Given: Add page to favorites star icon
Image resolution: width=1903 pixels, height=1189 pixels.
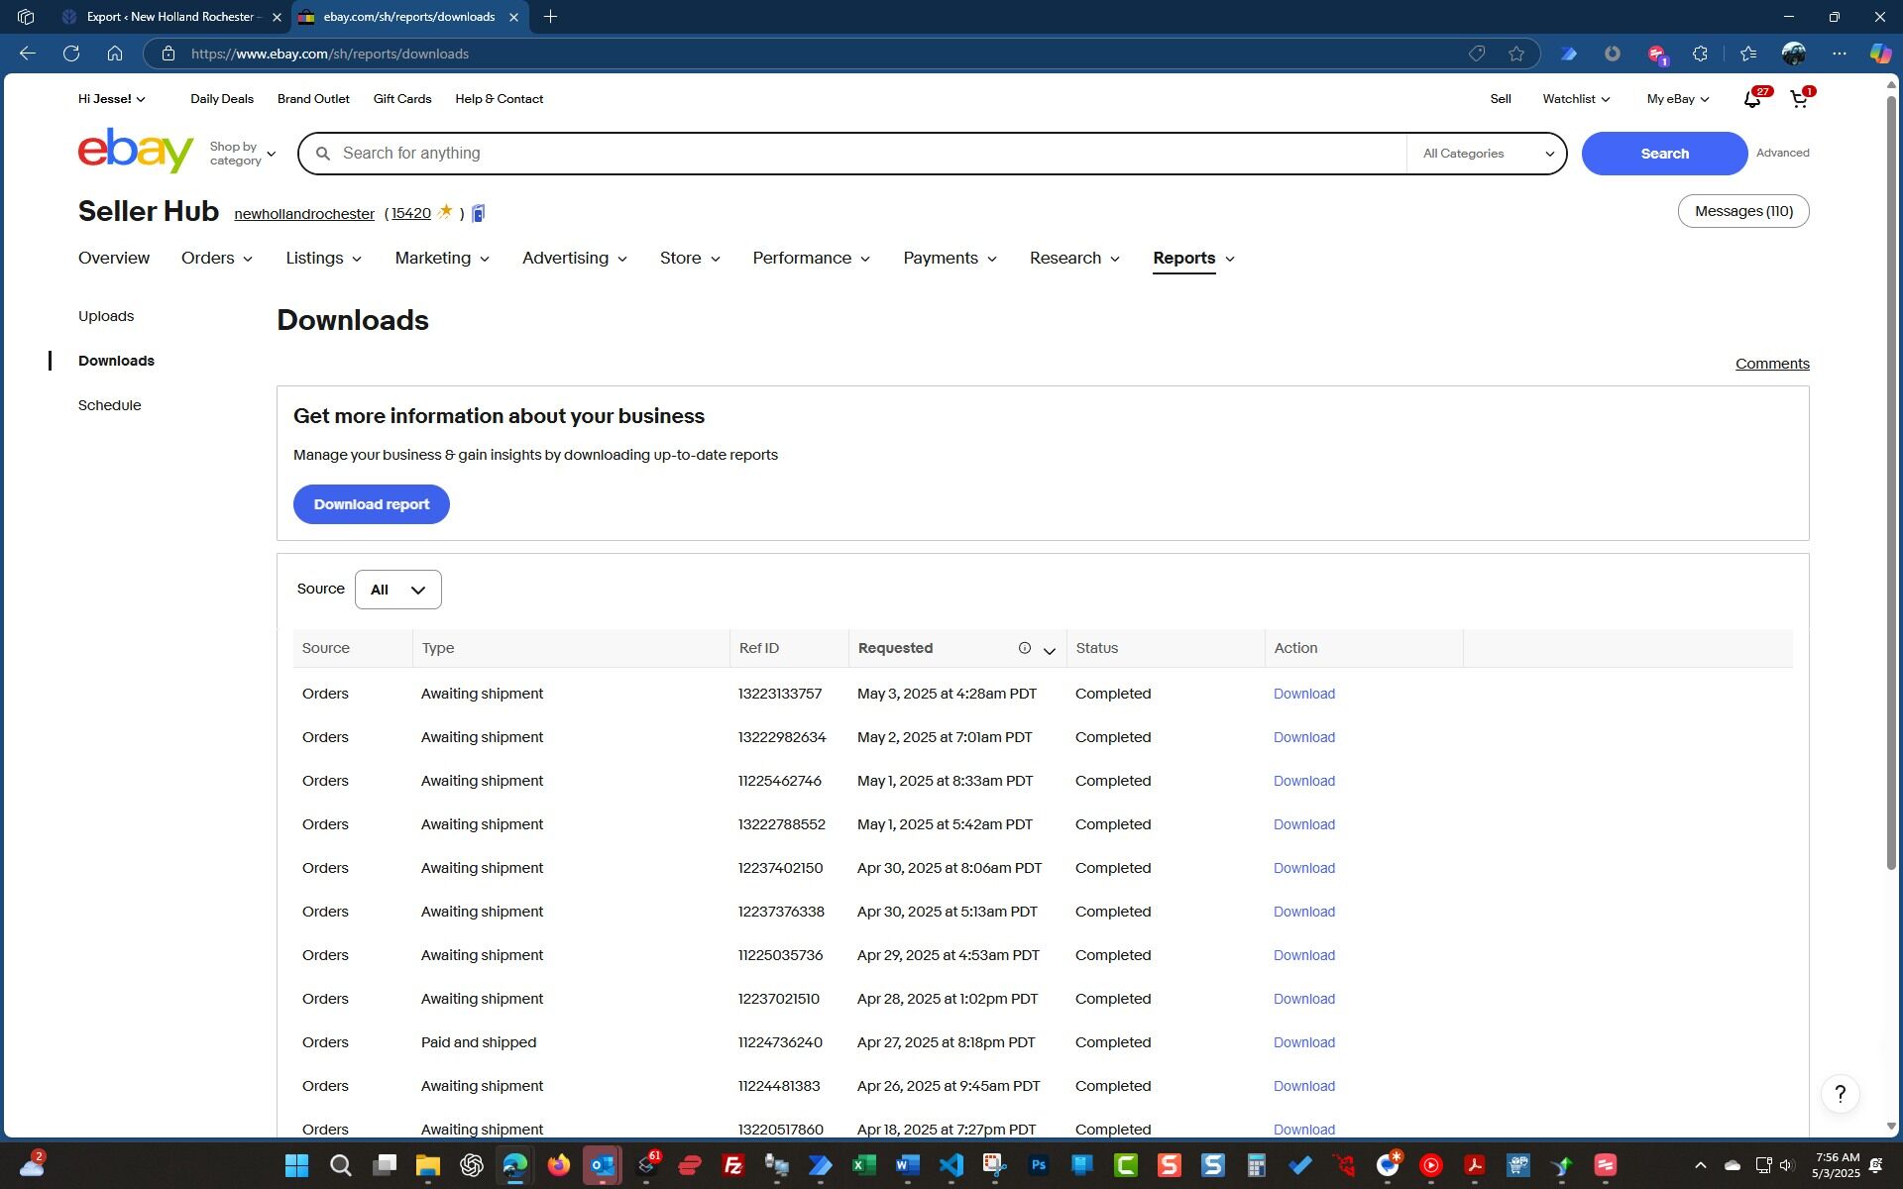Looking at the screenshot, I should click(x=1515, y=54).
